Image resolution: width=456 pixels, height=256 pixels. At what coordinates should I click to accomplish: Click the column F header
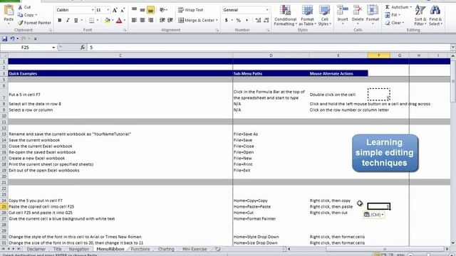click(378, 55)
